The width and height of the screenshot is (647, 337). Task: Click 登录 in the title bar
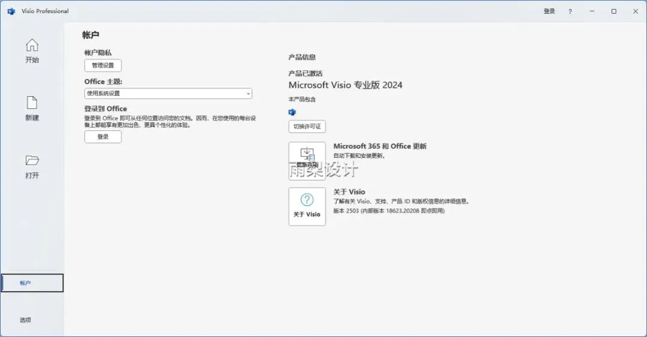[549, 11]
